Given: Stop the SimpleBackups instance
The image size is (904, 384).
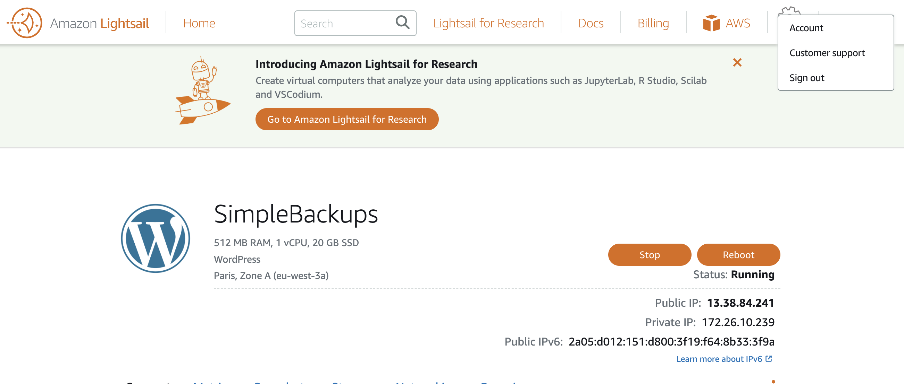Looking at the screenshot, I should tap(649, 255).
